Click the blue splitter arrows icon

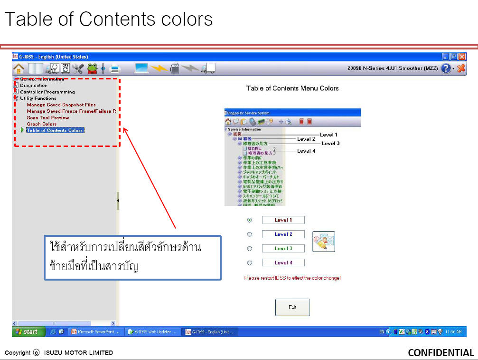[x=103, y=68]
